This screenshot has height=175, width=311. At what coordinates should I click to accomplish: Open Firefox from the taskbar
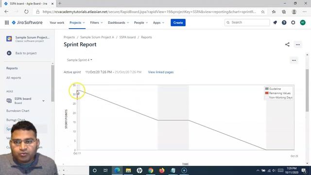click(x=162, y=171)
